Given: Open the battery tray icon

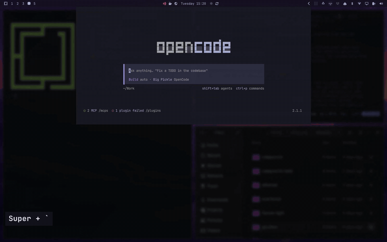Looking at the screenshot, I should (x=374, y=4).
